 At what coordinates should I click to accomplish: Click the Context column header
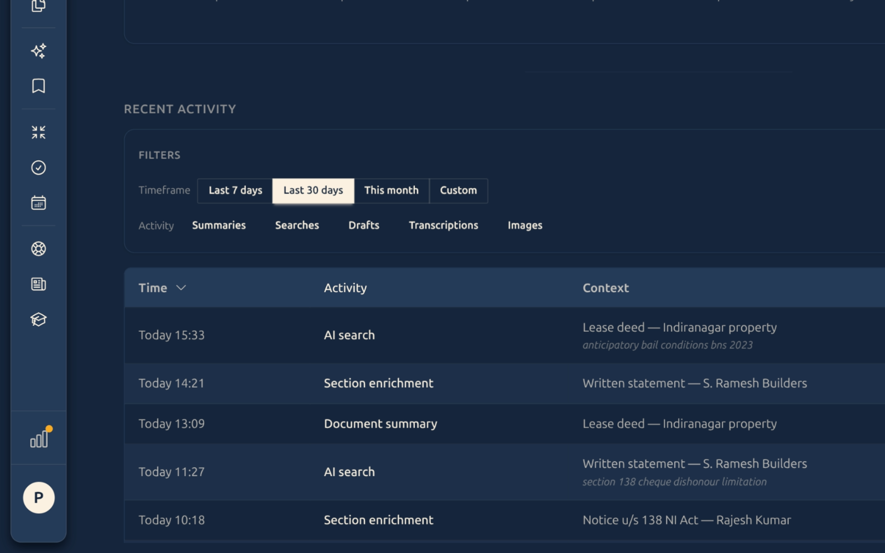point(606,288)
